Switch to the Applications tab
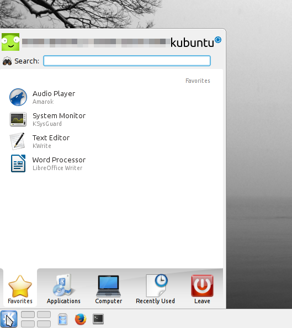Viewport: 292px width, 328px height. 63,289
